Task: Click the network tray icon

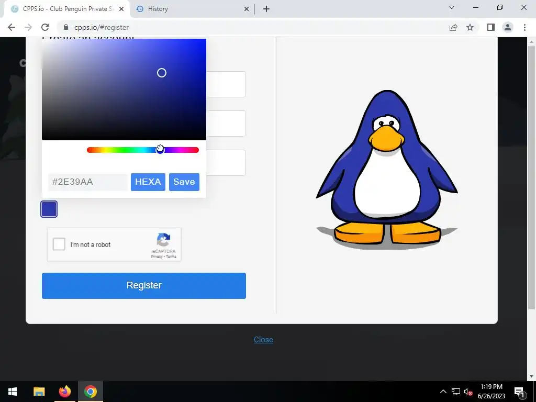Action: click(456, 392)
